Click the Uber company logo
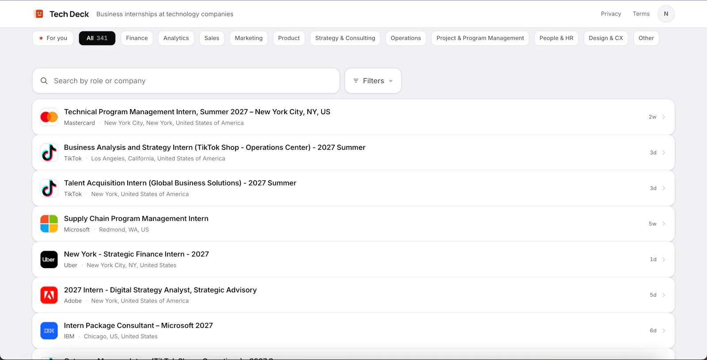The width and height of the screenshot is (707, 360). [49, 259]
